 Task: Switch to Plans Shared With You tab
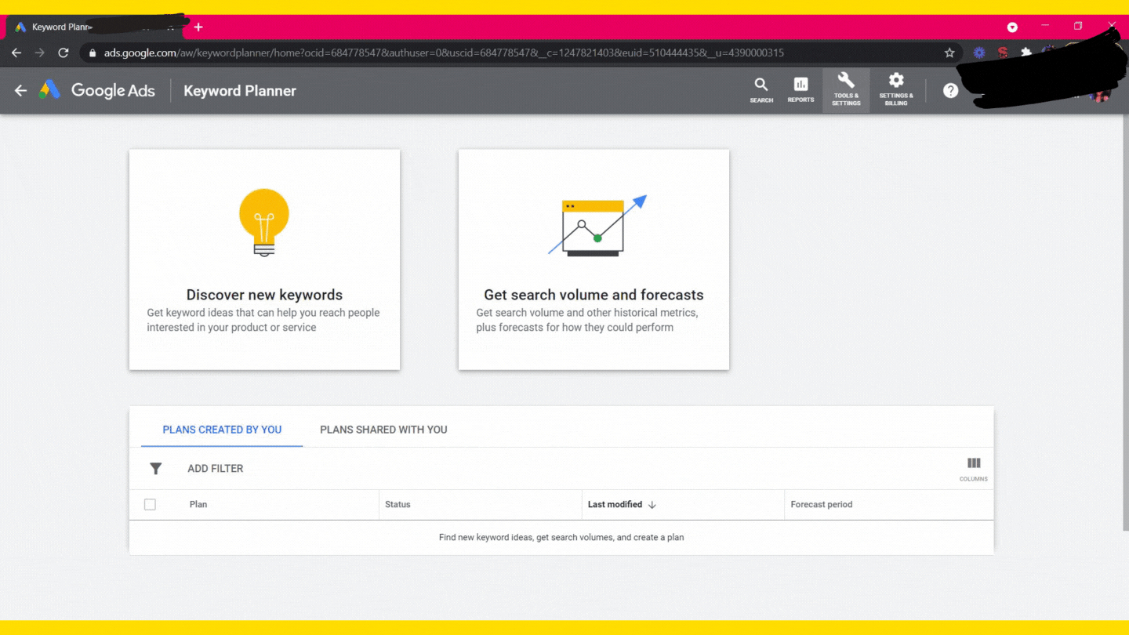pos(383,430)
